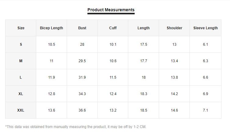Click the 13.8 shoulder value for L

click(174, 77)
